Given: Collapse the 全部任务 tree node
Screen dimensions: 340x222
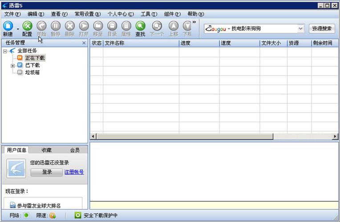Looking at the screenshot, I should point(5,51).
